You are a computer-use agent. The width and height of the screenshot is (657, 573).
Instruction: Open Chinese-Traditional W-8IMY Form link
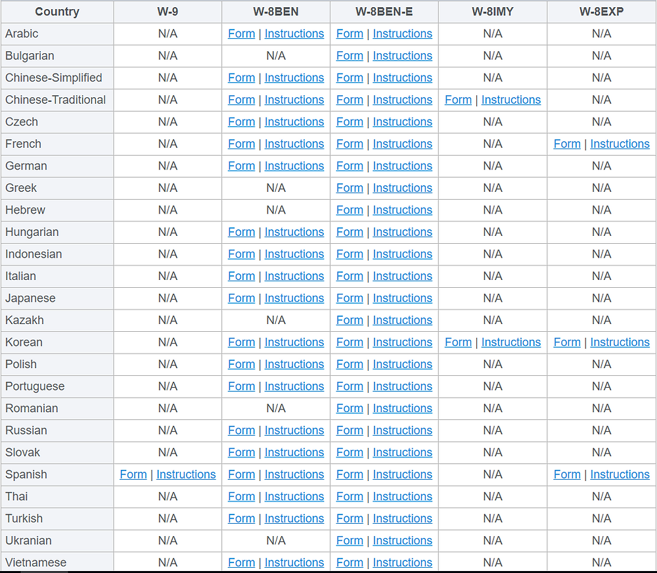point(458,100)
